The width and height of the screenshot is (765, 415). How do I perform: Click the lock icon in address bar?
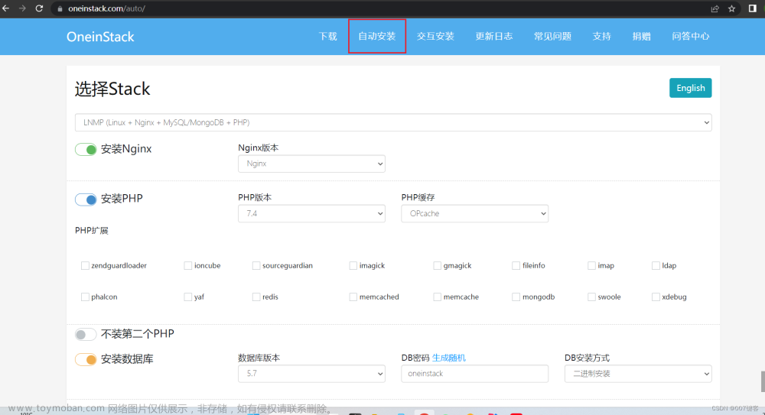(x=60, y=8)
